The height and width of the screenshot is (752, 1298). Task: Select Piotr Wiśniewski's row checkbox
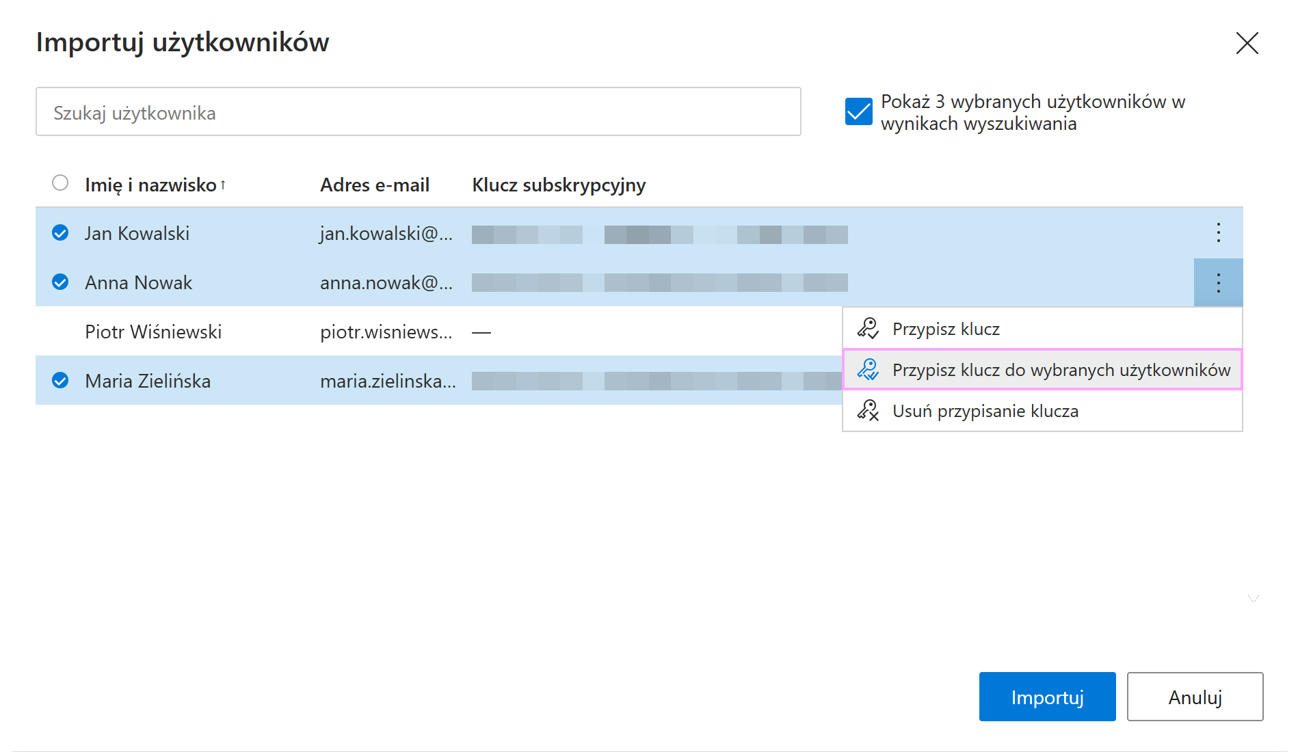[60, 331]
